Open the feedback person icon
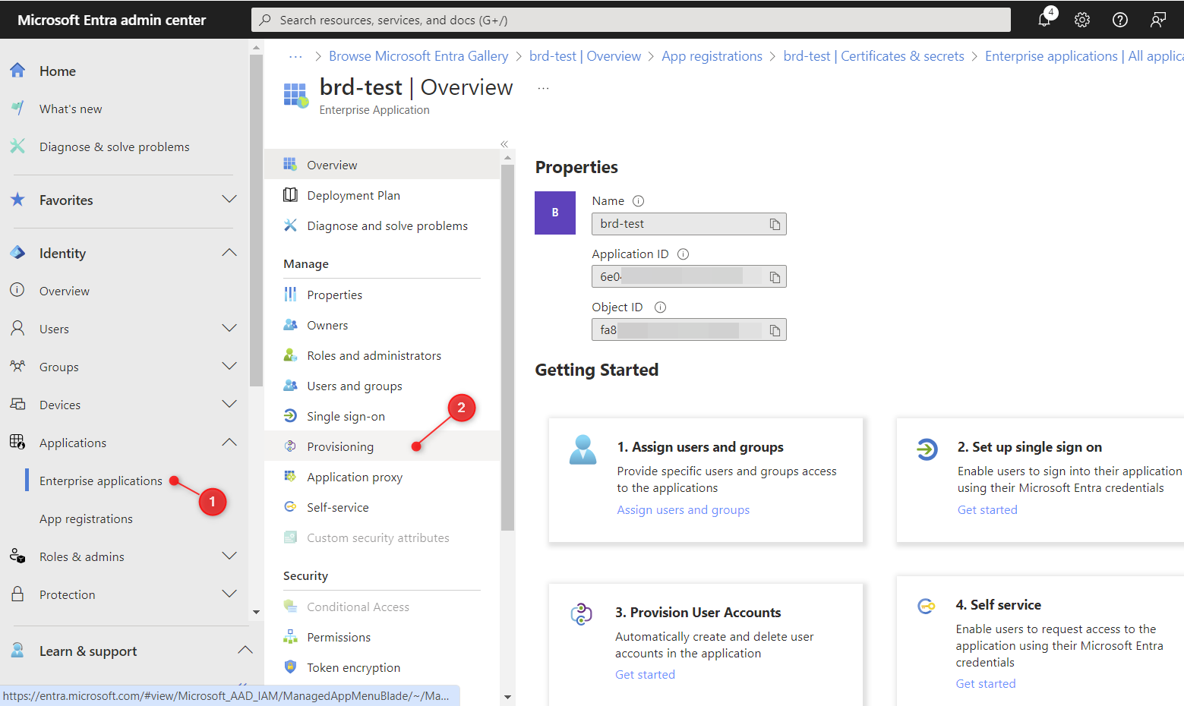Viewport: 1184px width, 706px height. click(x=1158, y=20)
